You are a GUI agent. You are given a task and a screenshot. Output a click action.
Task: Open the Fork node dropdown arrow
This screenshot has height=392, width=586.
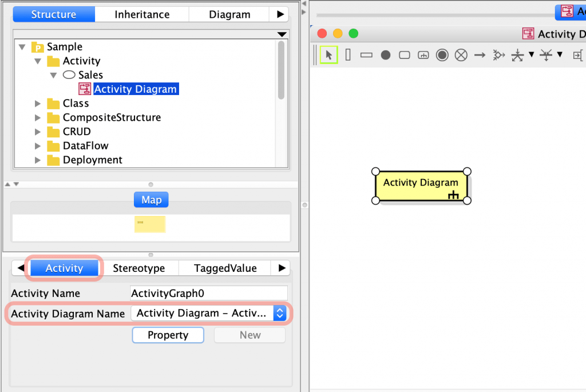coord(531,54)
